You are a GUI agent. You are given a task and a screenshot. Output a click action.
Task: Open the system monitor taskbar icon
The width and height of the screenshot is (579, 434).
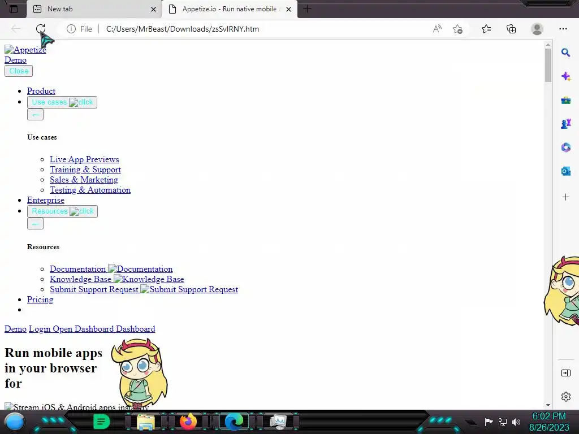click(x=278, y=422)
